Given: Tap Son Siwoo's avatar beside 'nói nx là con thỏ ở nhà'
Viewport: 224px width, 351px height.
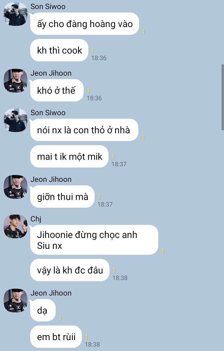Looking at the screenshot, I should (16, 120).
